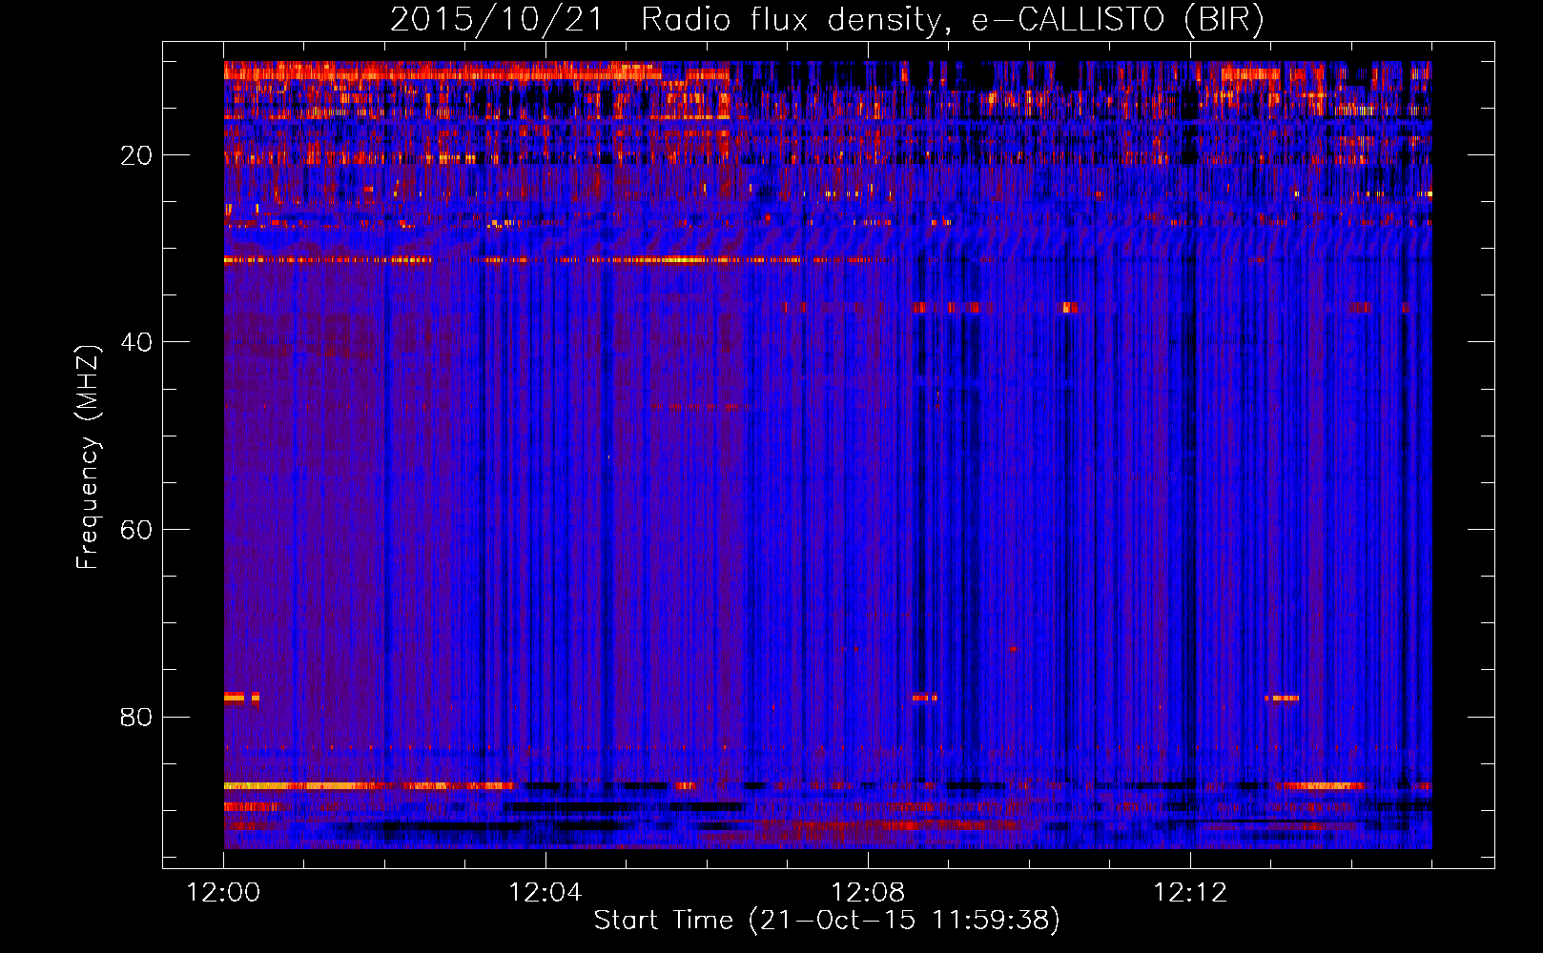
Task: Click the "Start Time (21-Oct-15 11:59:38)" label
Action: 827,921
